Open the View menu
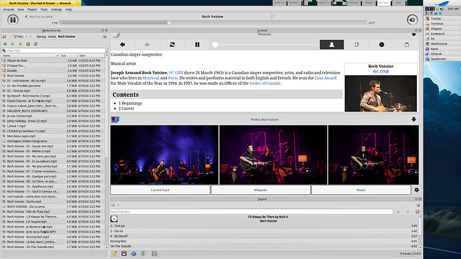Viewport: 461px width, 259px height. coord(21,9)
